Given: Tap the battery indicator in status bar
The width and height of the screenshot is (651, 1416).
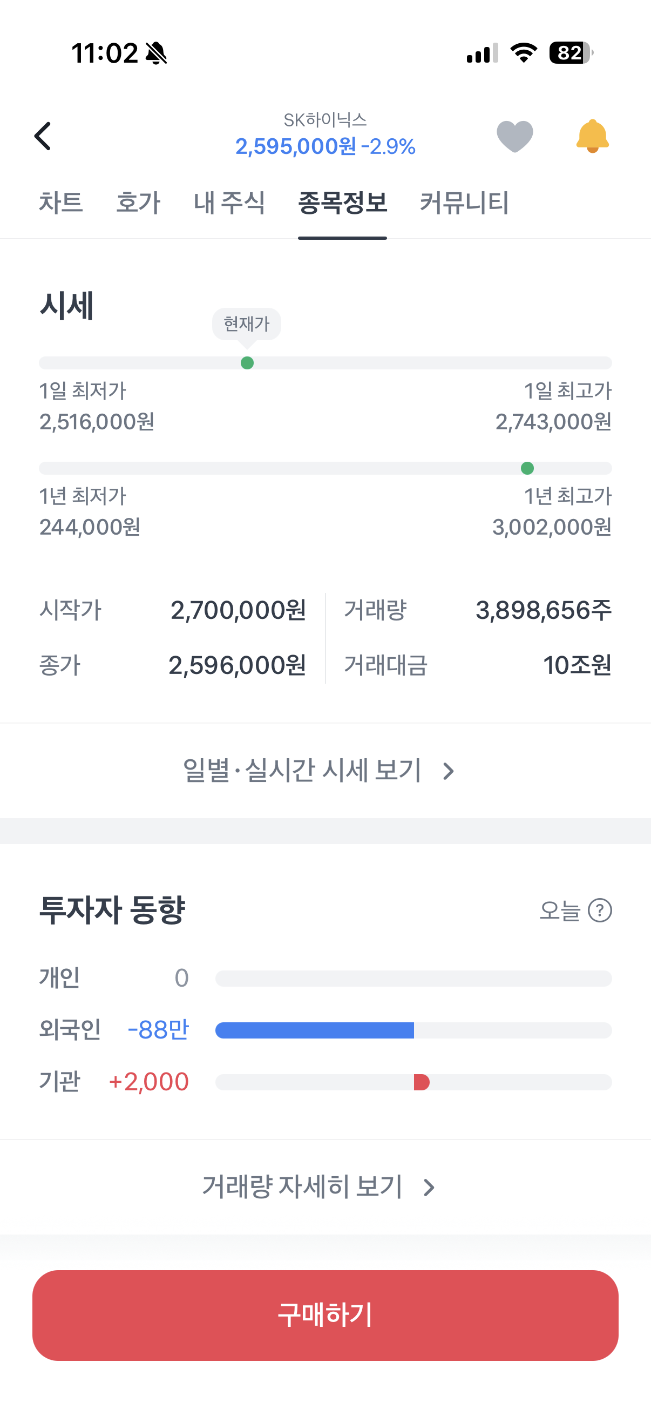Looking at the screenshot, I should [x=571, y=53].
